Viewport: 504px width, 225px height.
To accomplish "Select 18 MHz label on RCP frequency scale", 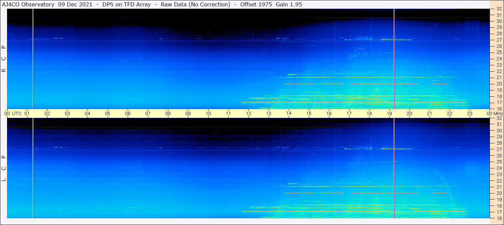I will click(499, 96).
